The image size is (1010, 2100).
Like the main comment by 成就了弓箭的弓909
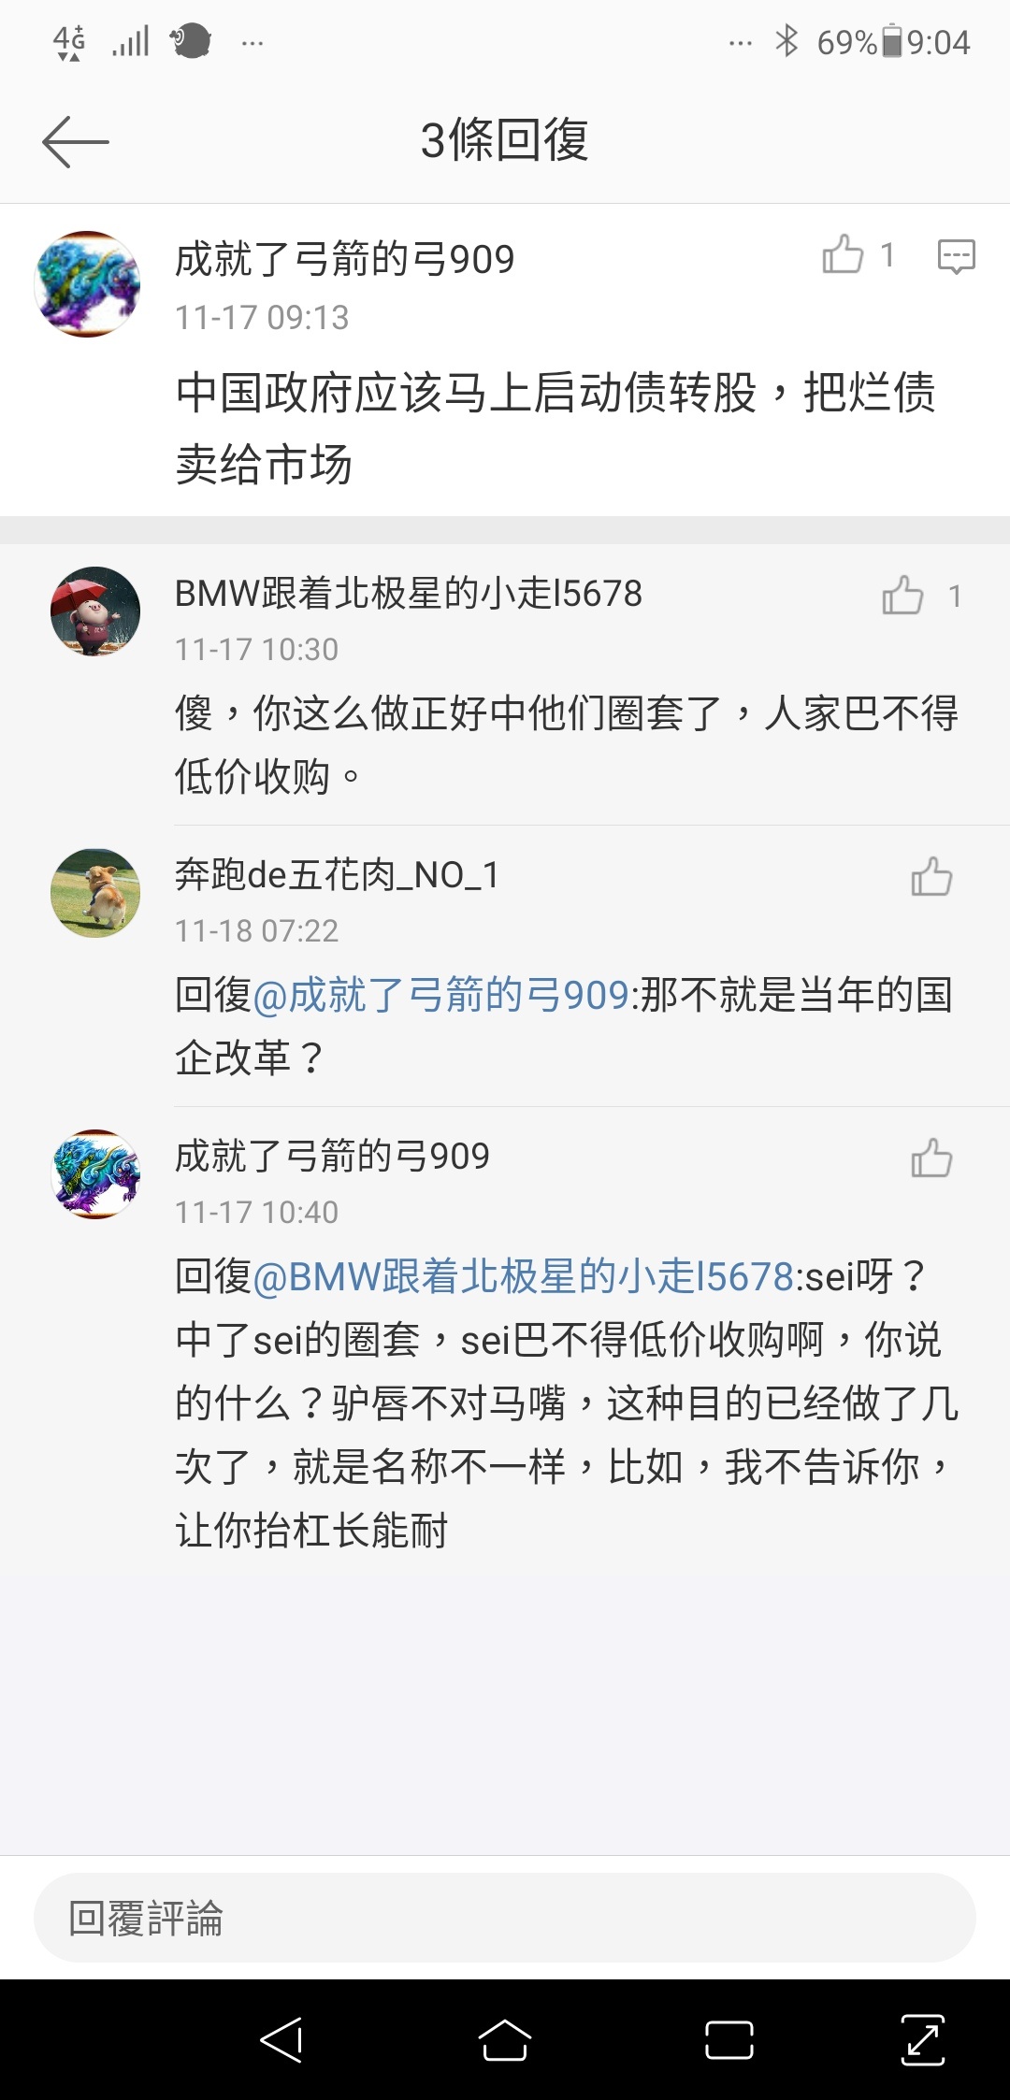pos(843,254)
